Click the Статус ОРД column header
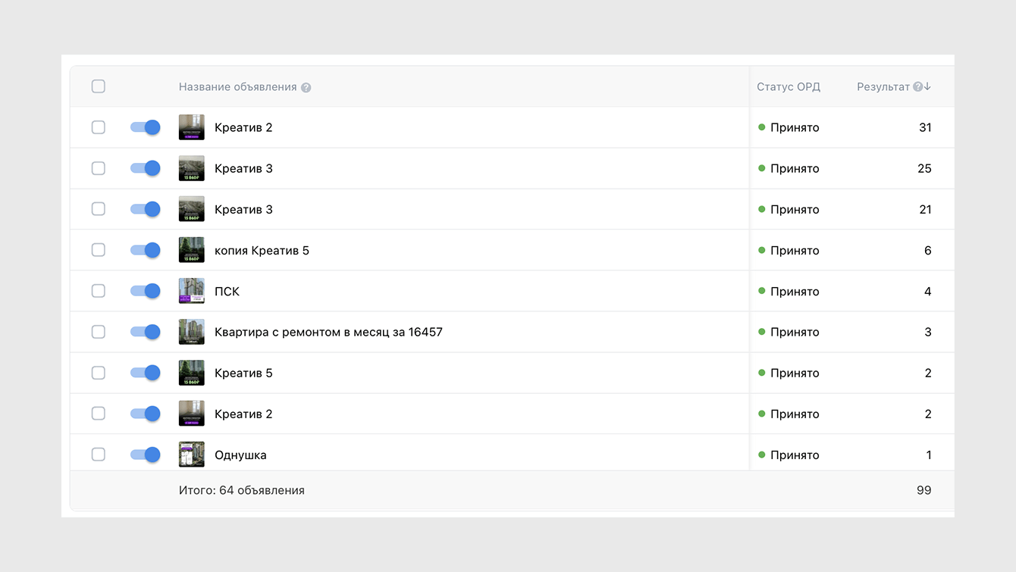The width and height of the screenshot is (1016, 572). click(x=789, y=87)
